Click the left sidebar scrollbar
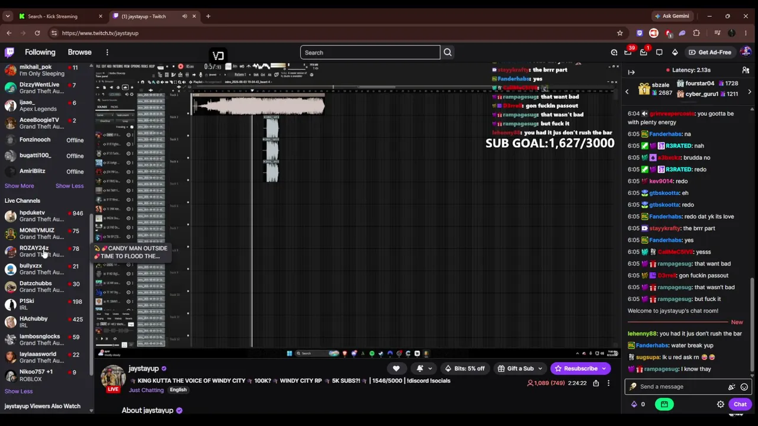The image size is (758, 426). [91, 296]
